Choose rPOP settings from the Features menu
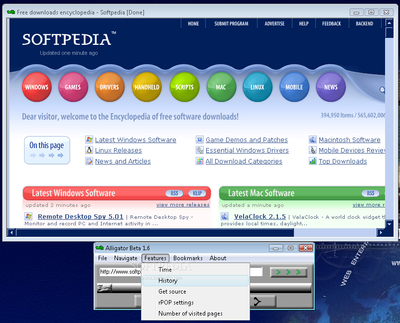The width and height of the screenshot is (400, 323). tap(195, 303)
